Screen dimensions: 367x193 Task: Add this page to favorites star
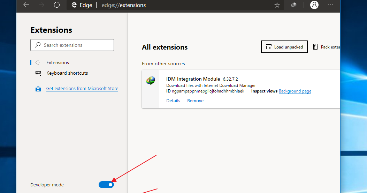tap(277, 5)
